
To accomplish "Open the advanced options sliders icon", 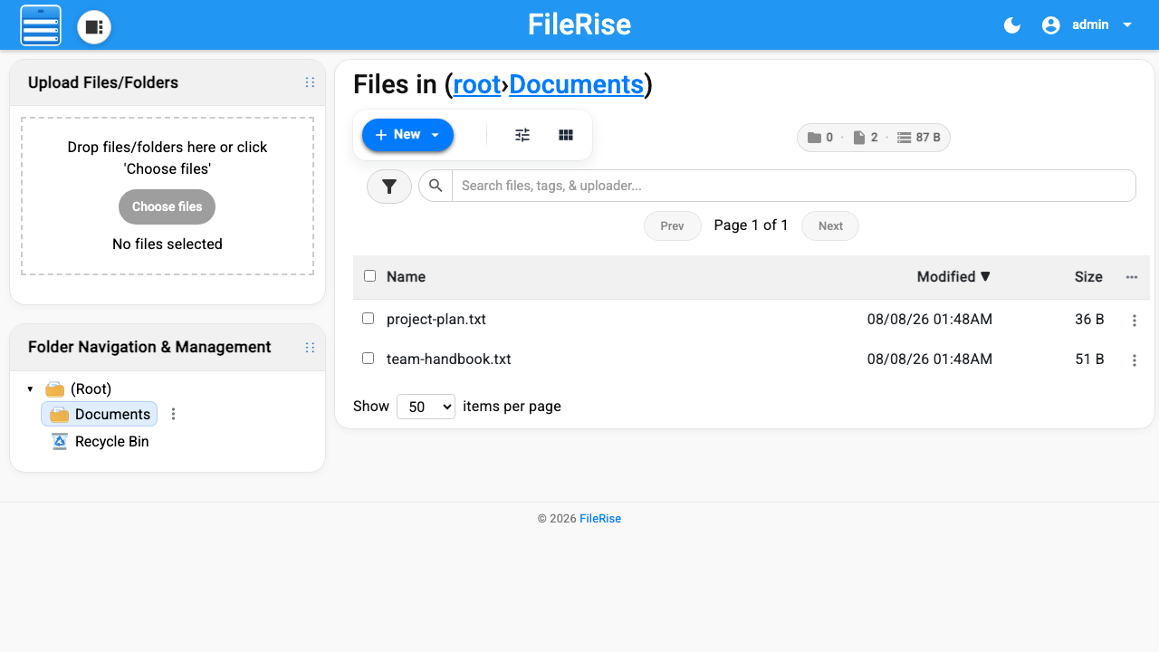I will click(522, 135).
